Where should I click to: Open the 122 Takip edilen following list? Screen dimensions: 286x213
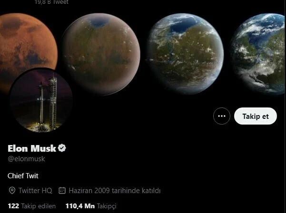coord(32,206)
